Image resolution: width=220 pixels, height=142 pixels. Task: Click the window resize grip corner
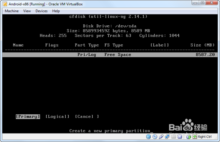[216, 138]
